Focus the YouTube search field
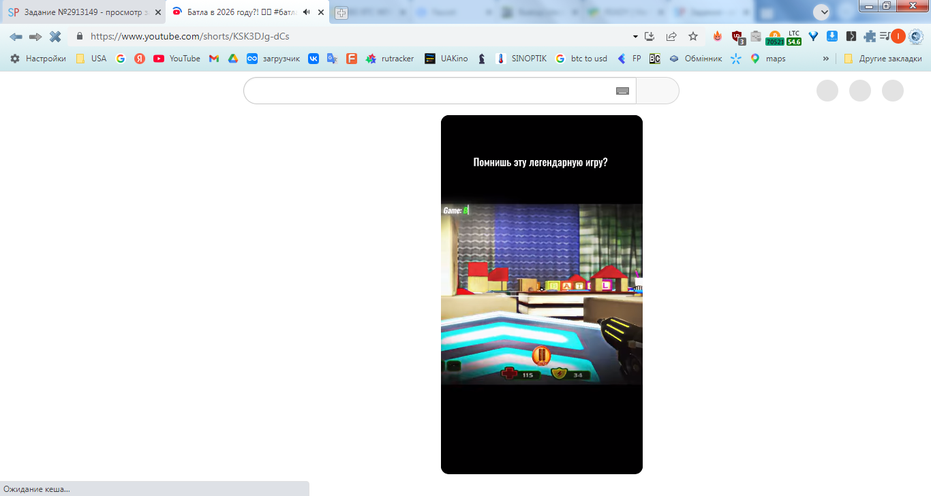This screenshot has height=496, width=931. click(440, 91)
